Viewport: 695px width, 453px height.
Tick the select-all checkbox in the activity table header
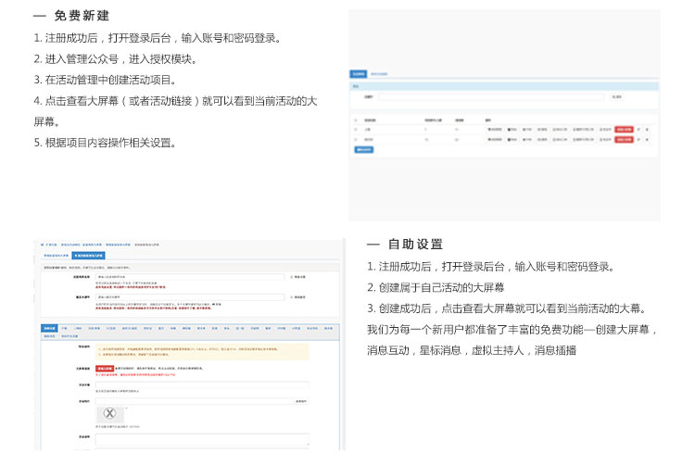pyautogui.click(x=356, y=120)
